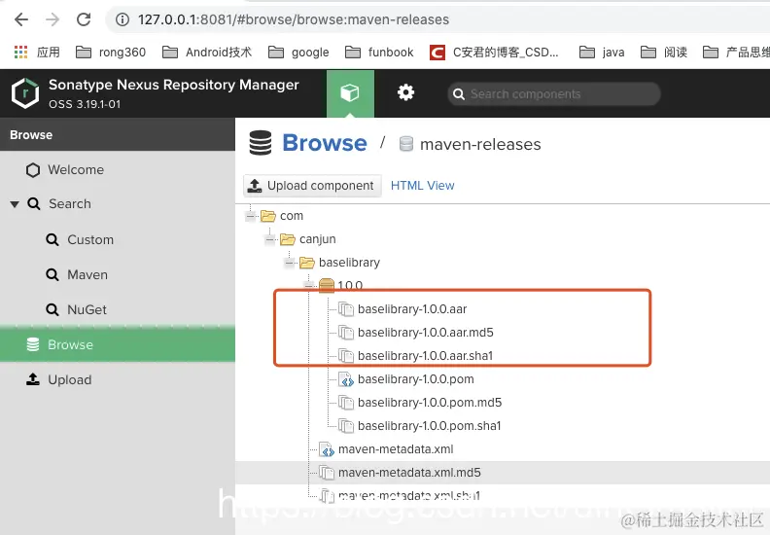Click the browser forward arrow
Screen dimensions: 770x535
click(52, 19)
